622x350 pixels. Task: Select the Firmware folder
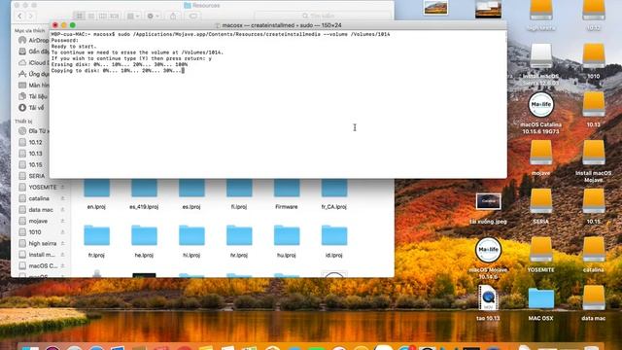pyautogui.click(x=287, y=194)
